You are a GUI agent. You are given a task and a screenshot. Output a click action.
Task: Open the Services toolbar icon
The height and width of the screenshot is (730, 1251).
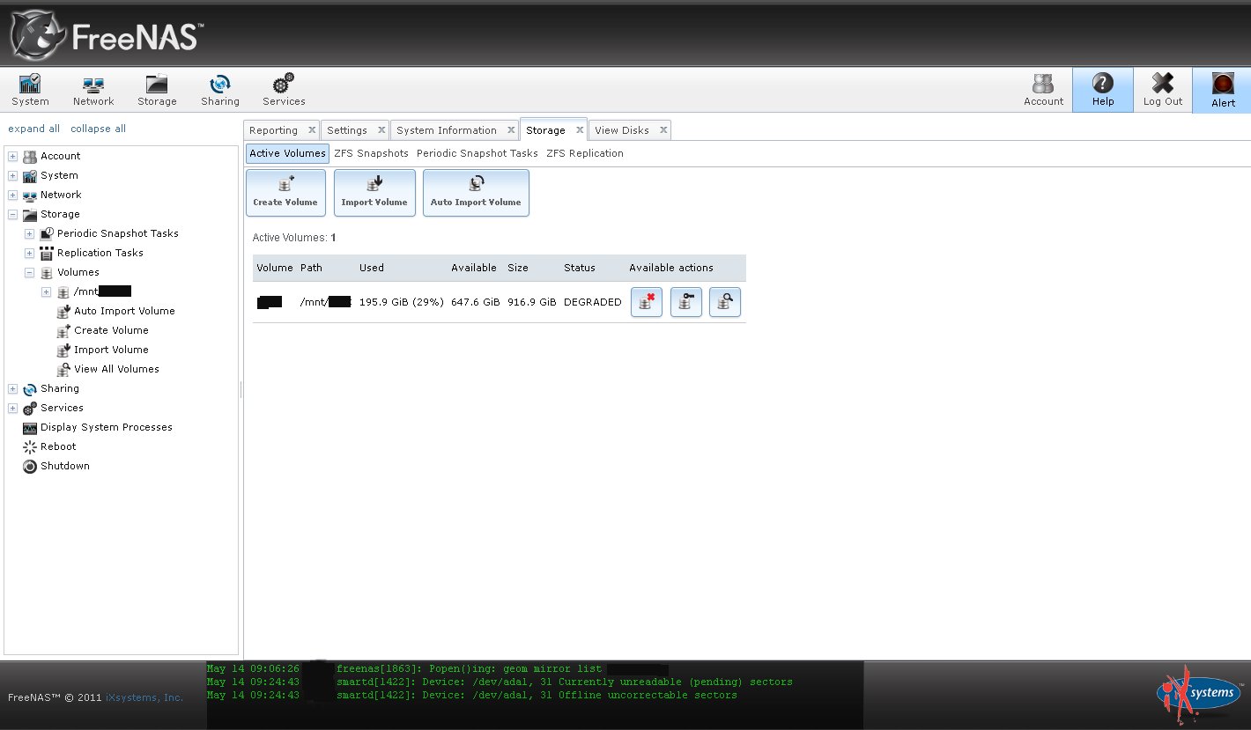click(284, 90)
